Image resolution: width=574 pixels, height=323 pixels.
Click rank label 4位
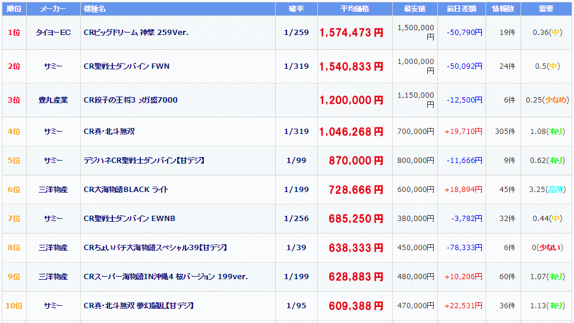(x=14, y=132)
